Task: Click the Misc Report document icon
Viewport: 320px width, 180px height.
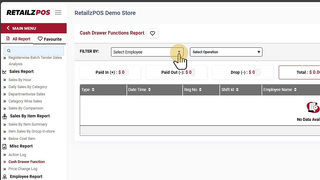Action: tap(5, 146)
